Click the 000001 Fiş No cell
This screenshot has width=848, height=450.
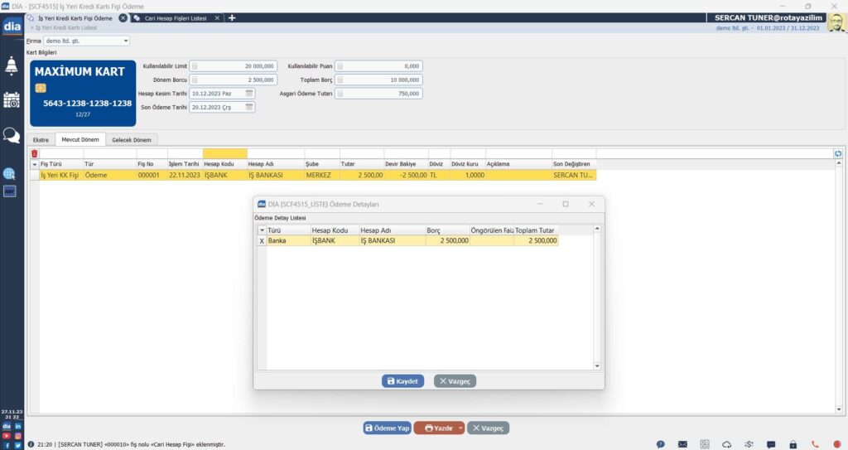(152, 176)
